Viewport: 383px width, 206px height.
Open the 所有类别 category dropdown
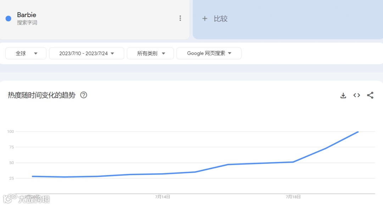click(x=150, y=53)
